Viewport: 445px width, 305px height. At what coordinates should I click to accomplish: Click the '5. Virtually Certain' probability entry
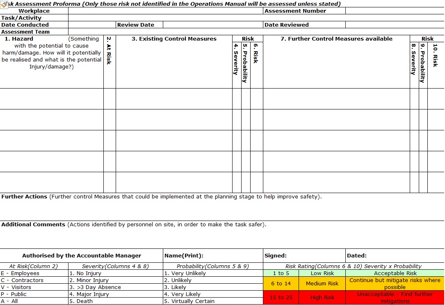(x=189, y=301)
